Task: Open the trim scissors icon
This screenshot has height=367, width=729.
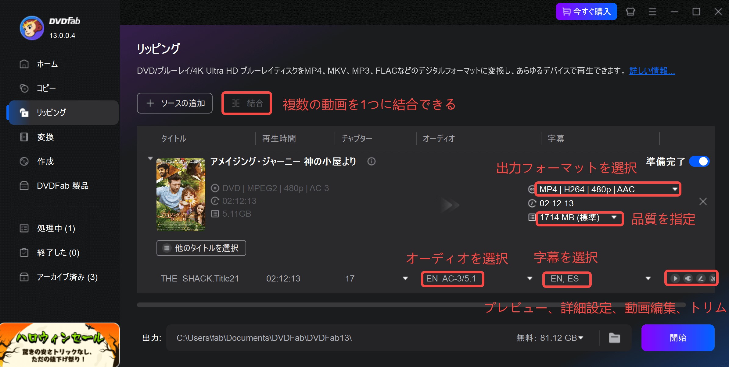Action: 713,278
